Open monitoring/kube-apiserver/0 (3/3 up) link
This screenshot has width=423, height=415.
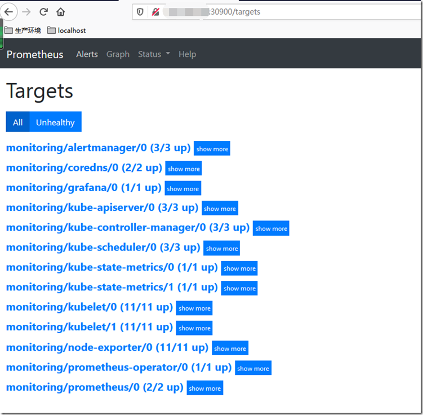point(103,208)
